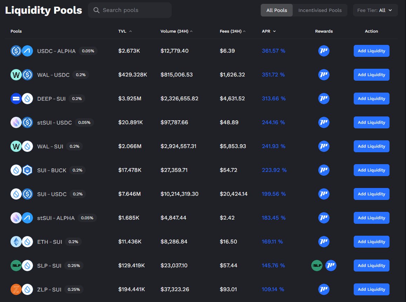Click the 361.57 % APR value
Screen dimensions: 406x302
pos(273,51)
